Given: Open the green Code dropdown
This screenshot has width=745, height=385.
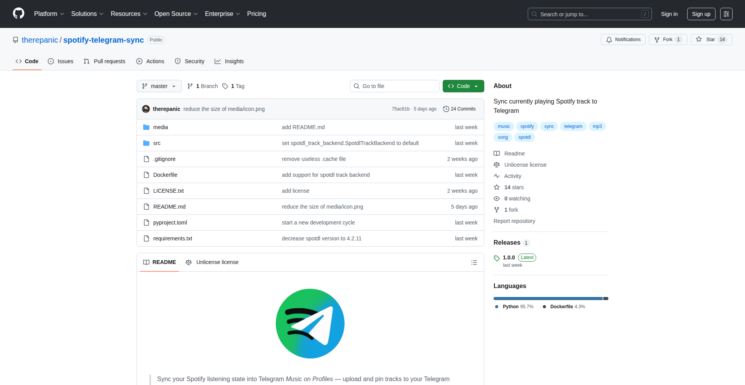Looking at the screenshot, I should click(x=463, y=86).
